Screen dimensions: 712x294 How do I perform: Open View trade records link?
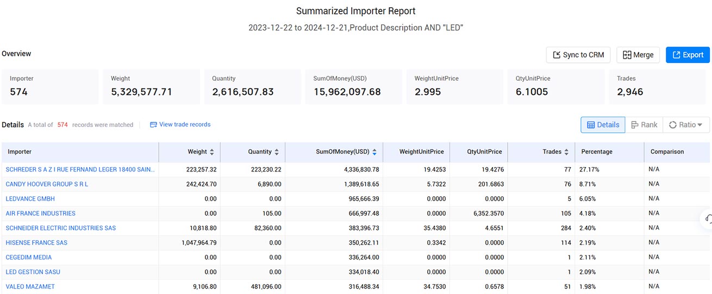180,124
